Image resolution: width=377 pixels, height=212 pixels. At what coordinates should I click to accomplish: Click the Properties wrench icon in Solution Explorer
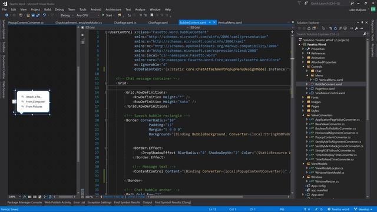[356, 28]
